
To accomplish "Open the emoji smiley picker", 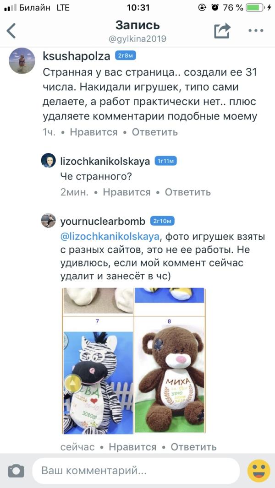I will pyautogui.click(x=259, y=471).
